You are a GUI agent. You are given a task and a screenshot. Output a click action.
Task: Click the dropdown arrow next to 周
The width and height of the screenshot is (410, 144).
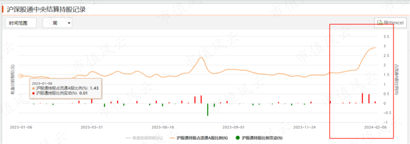[x=69, y=23]
